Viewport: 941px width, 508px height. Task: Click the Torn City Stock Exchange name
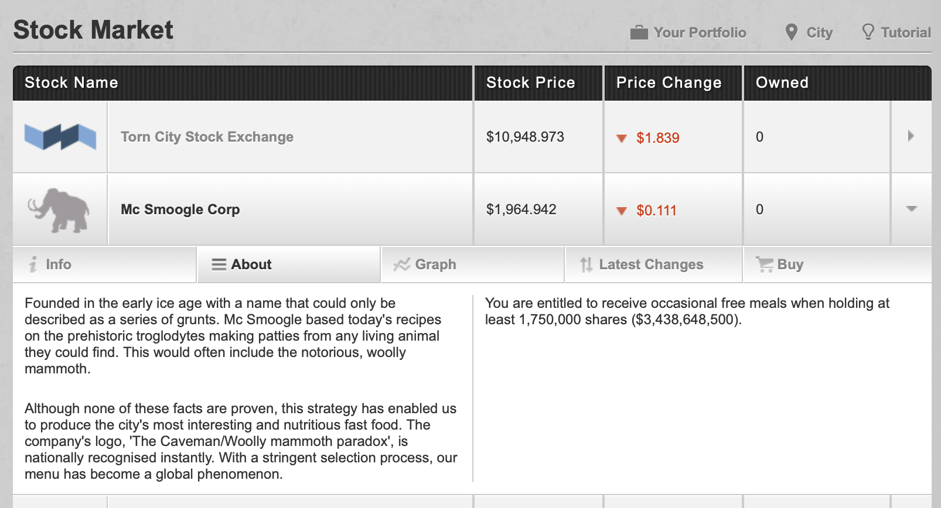click(x=207, y=137)
